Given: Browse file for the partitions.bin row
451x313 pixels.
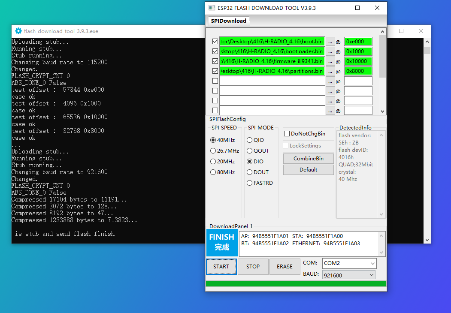Looking at the screenshot, I should [x=330, y=71].
